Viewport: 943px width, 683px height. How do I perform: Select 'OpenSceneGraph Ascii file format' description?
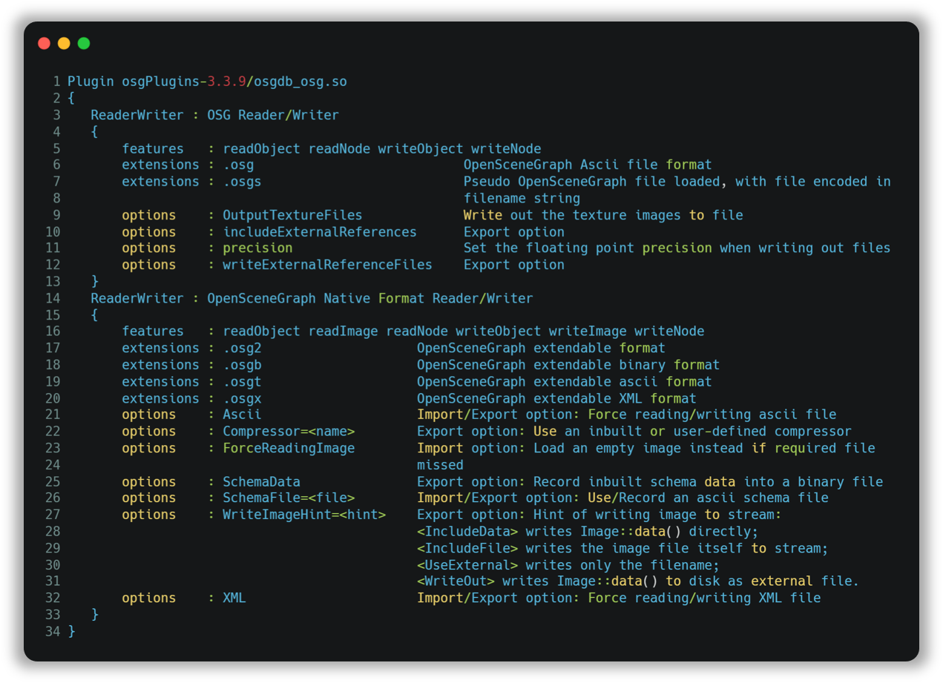pyautogui.click(x=588, y=165)
